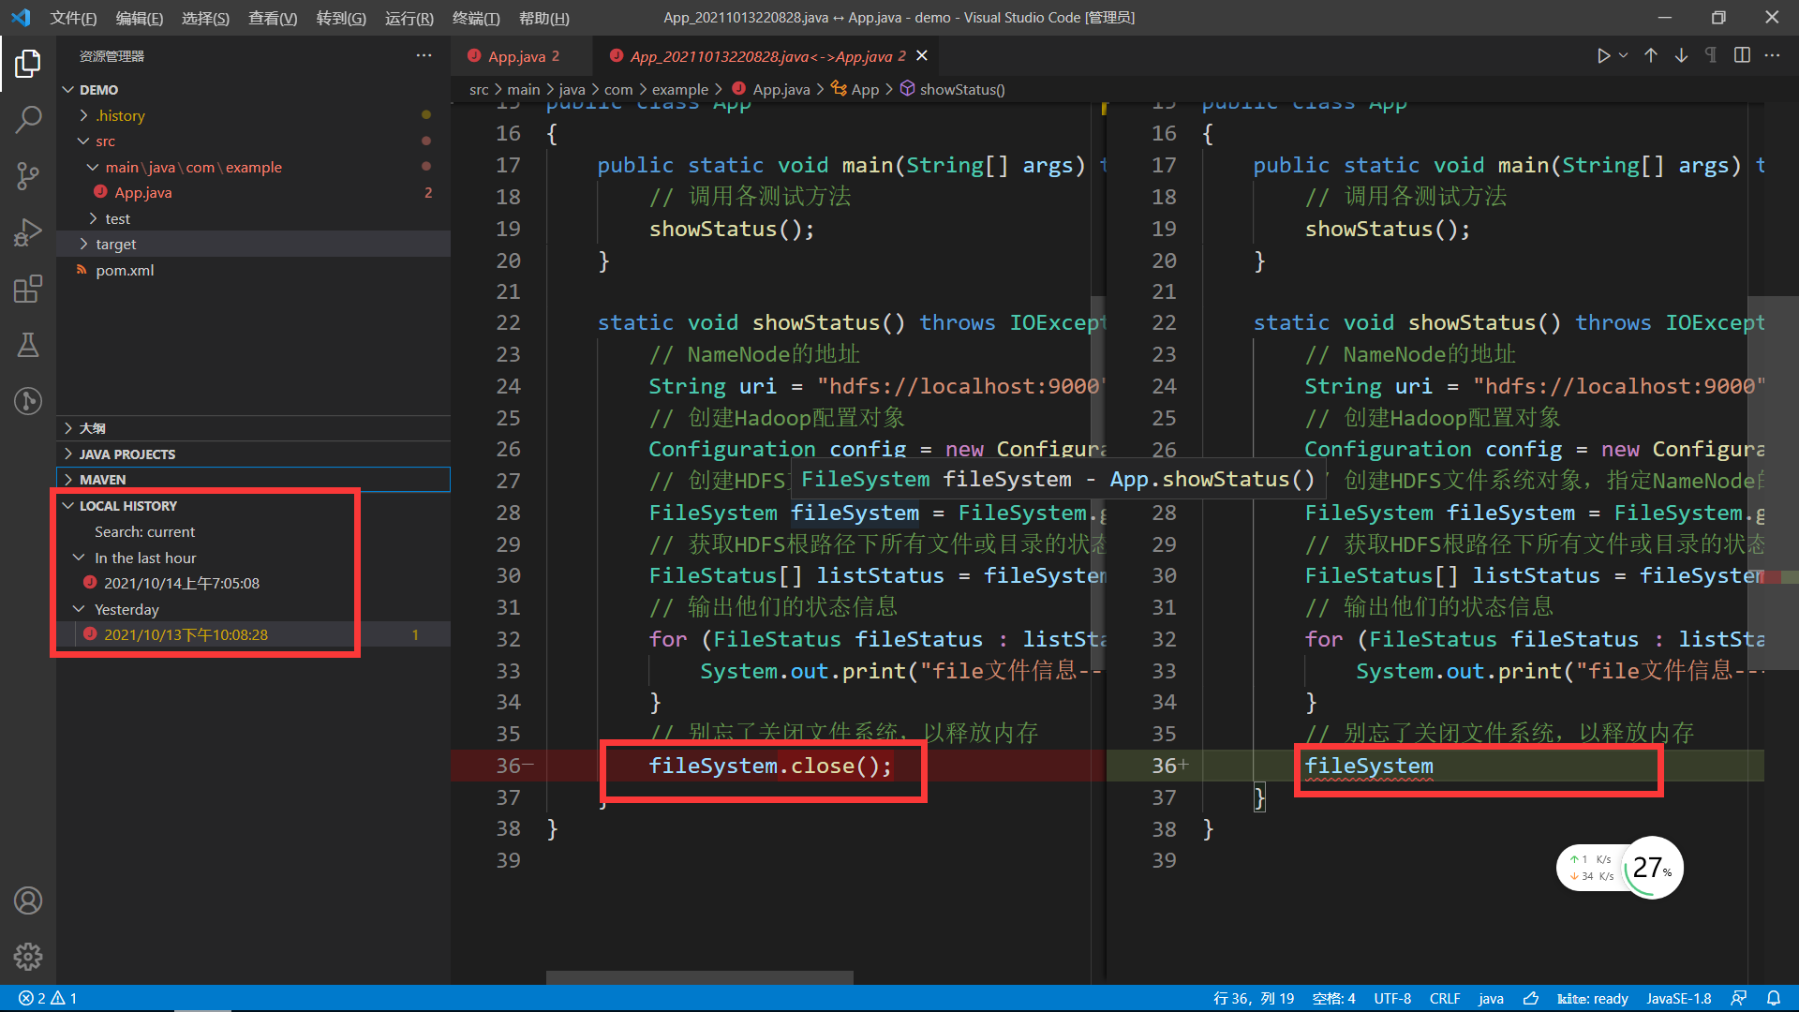Change the CRLF line ending setting
The height and width of the screenshot is (1012, 1799).
pos(1445,999)
